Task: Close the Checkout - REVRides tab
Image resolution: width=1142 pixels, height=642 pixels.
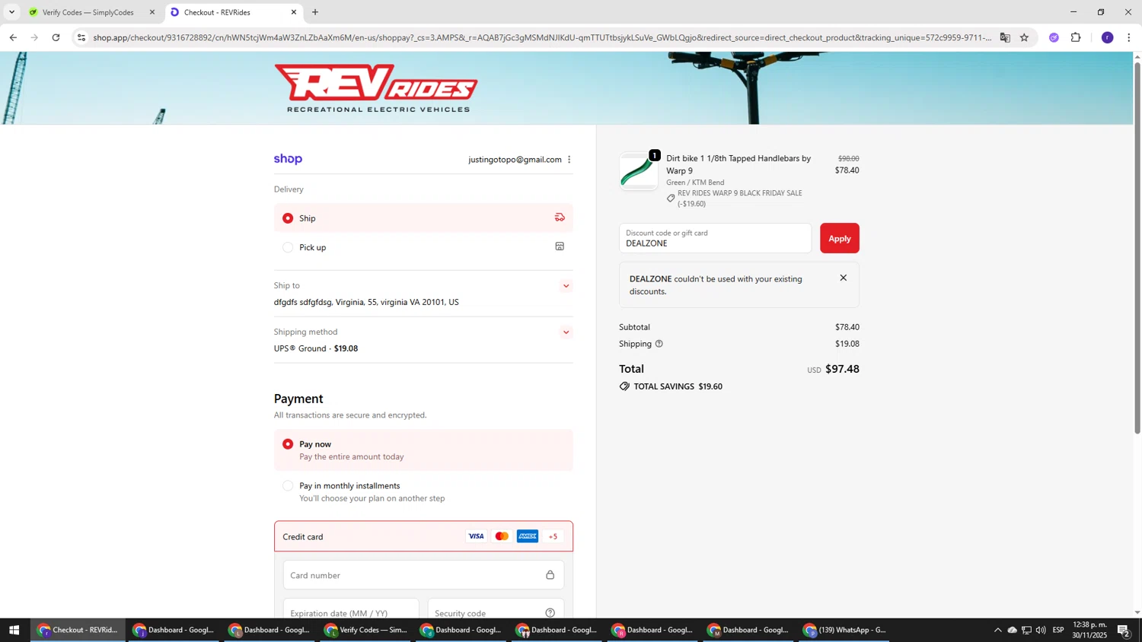Action: point(293,12)
